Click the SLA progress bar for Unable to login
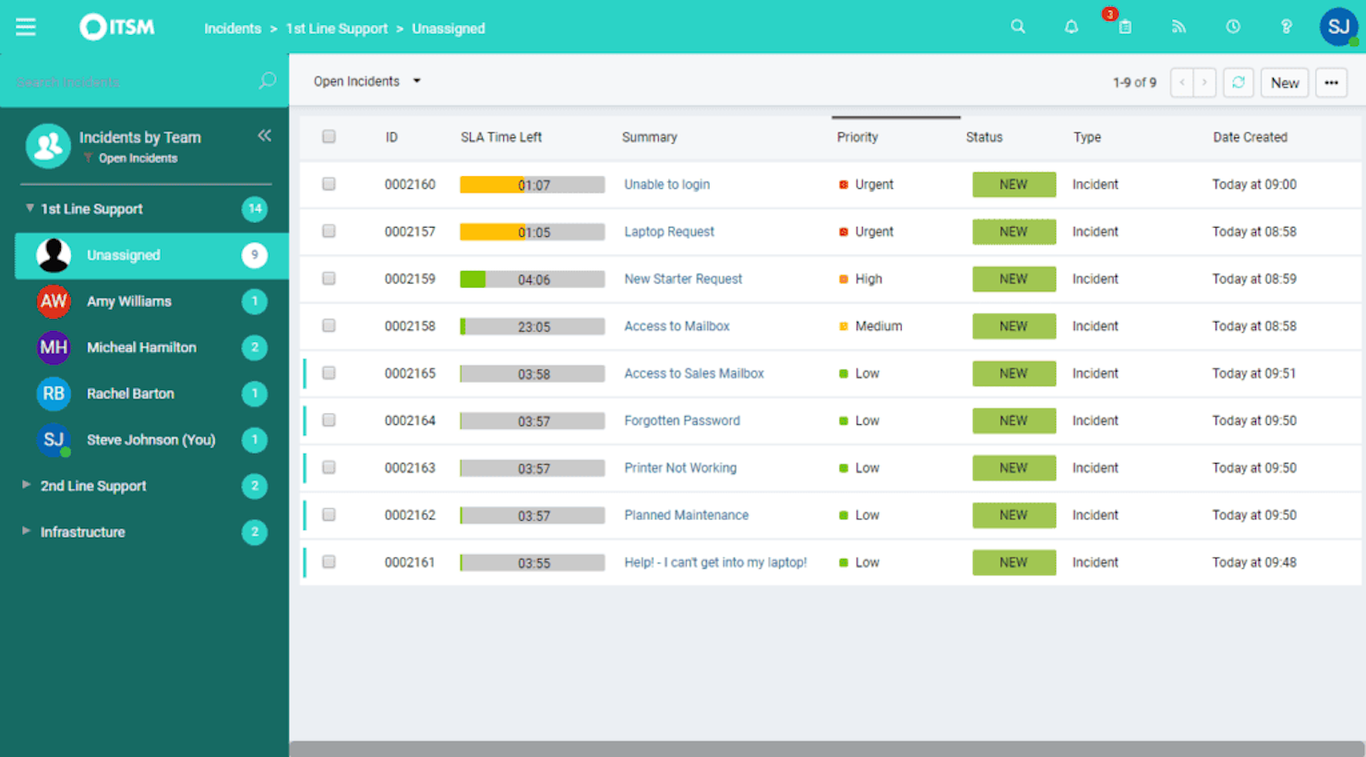This screenshot has height=757, width=1366. [532, 183]
